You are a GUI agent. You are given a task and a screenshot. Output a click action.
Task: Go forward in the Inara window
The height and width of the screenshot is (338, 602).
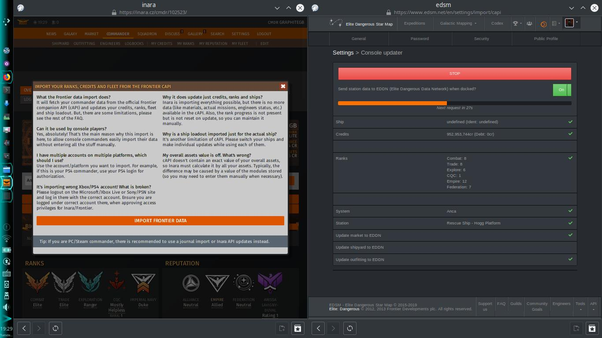pos(39,328)
